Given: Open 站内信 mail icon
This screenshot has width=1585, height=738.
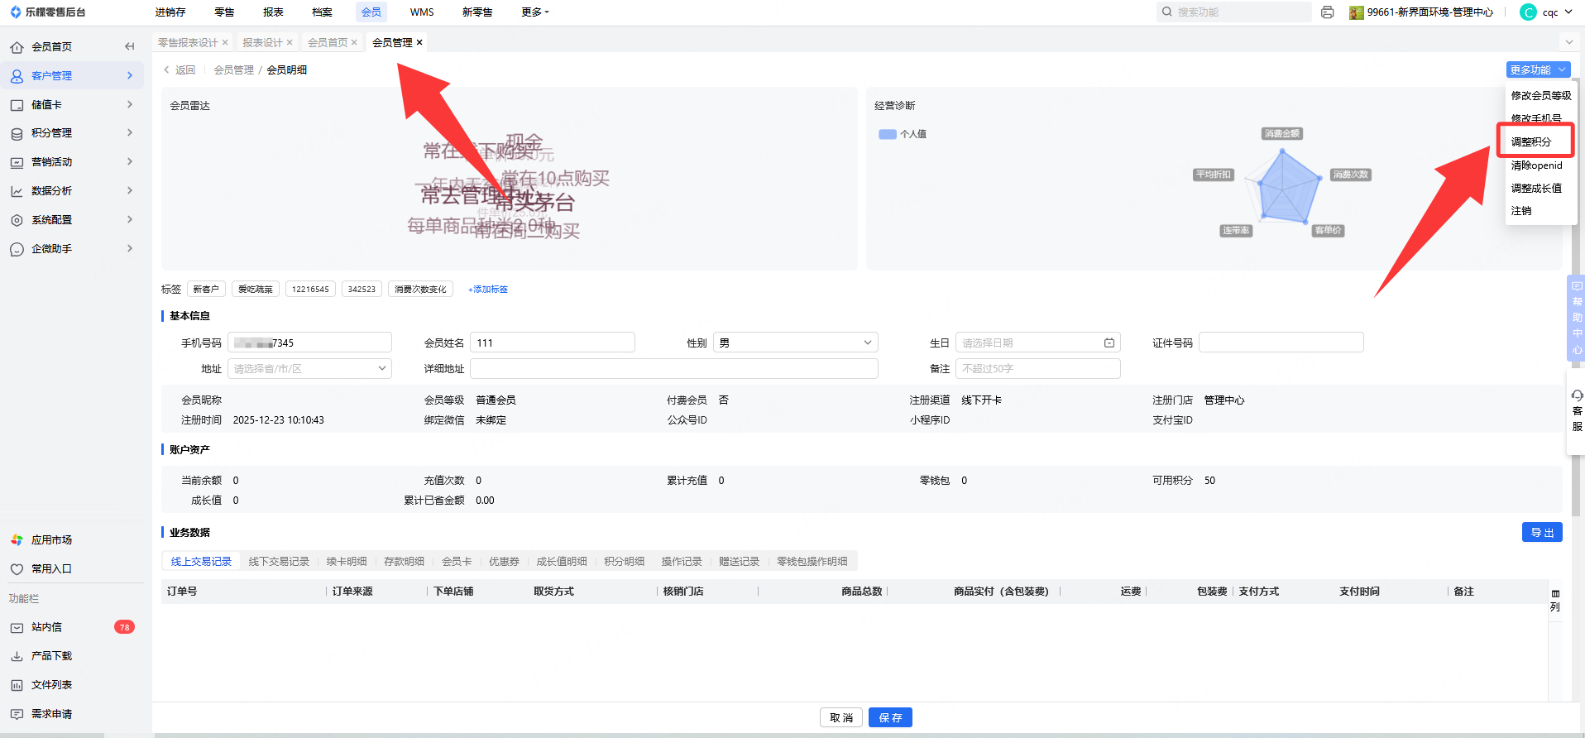Looking at the screenshot, I should (17, 627).
